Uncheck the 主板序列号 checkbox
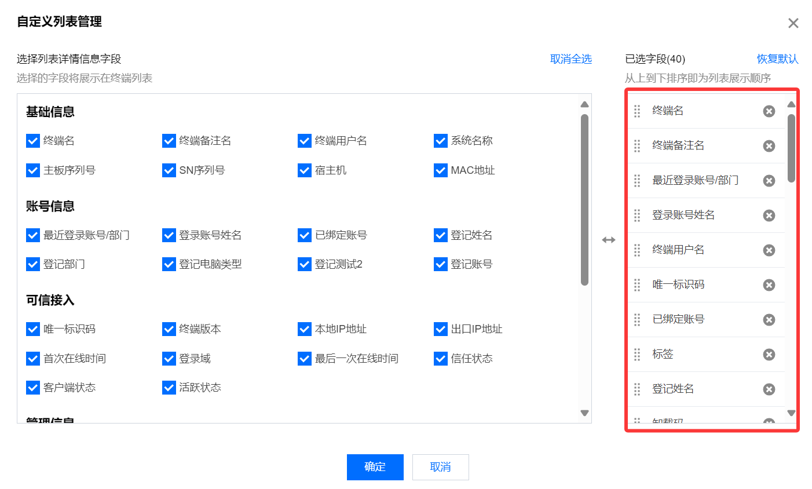The width and height of the screenshot is (812, 489). (x=33, y=170)
